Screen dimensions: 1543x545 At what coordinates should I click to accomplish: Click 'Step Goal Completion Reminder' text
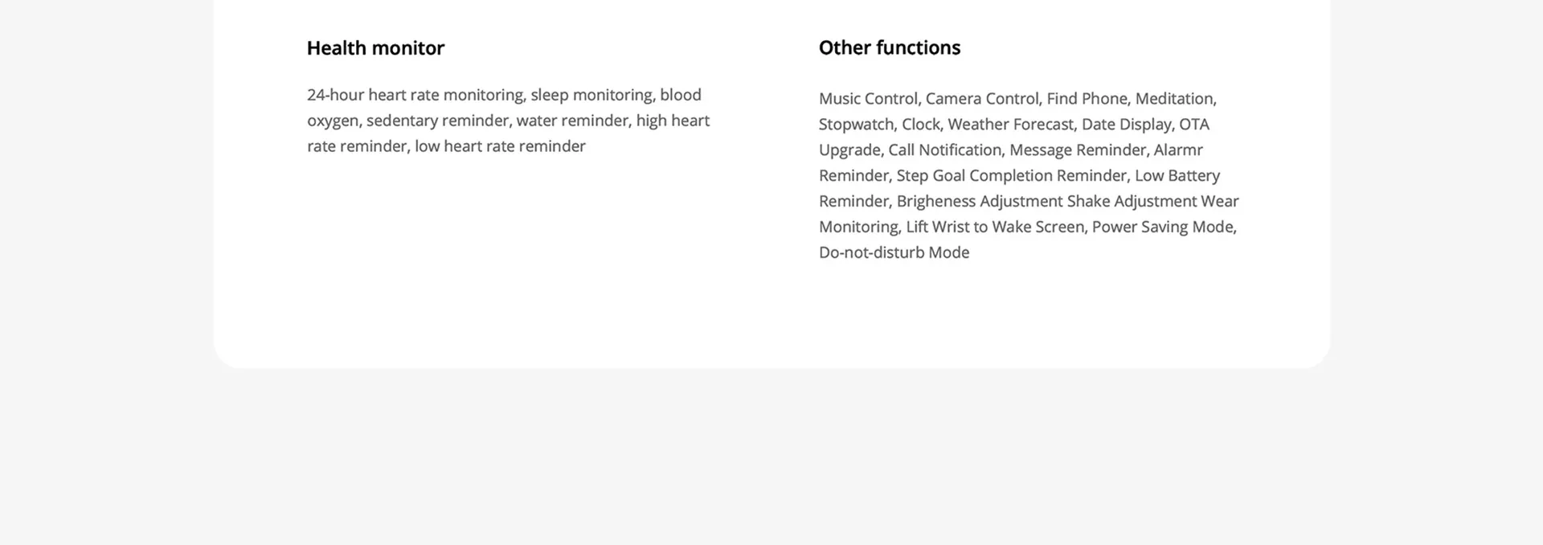pos(1012,176)
